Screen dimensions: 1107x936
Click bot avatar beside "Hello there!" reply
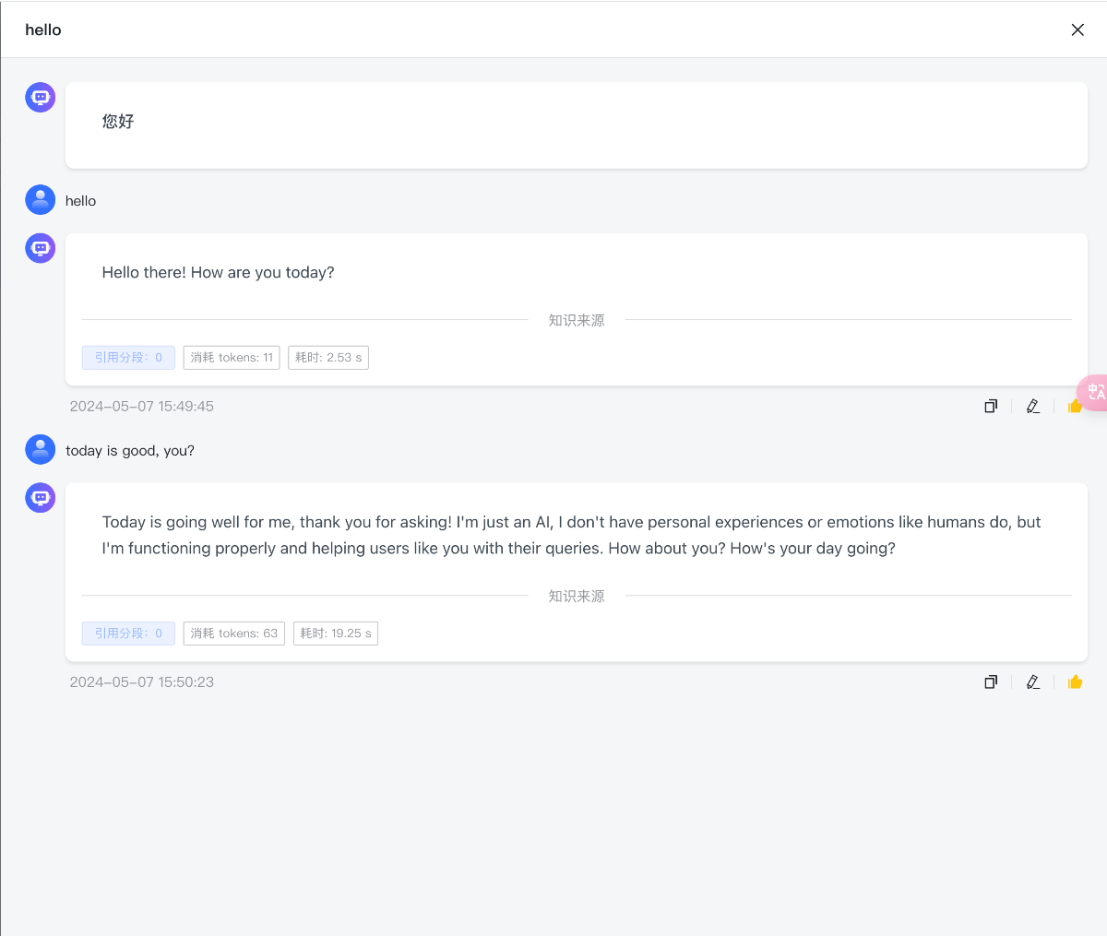point(41,248)
